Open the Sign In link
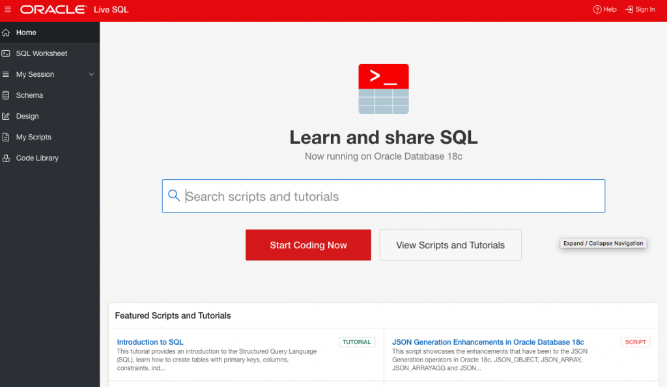The image size is (667, 387). [640, 9]
